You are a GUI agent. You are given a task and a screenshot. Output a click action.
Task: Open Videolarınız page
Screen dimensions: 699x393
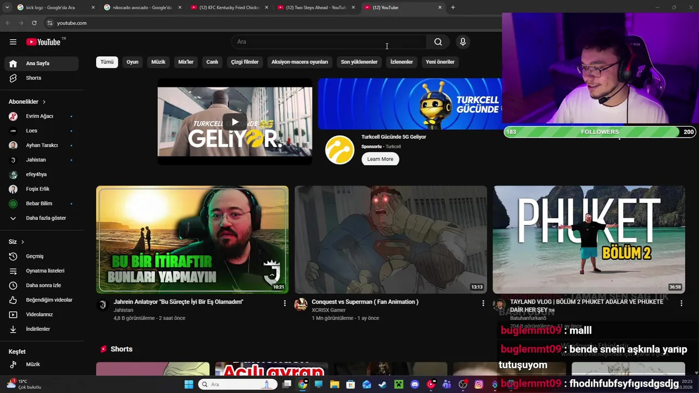(42, 314)
